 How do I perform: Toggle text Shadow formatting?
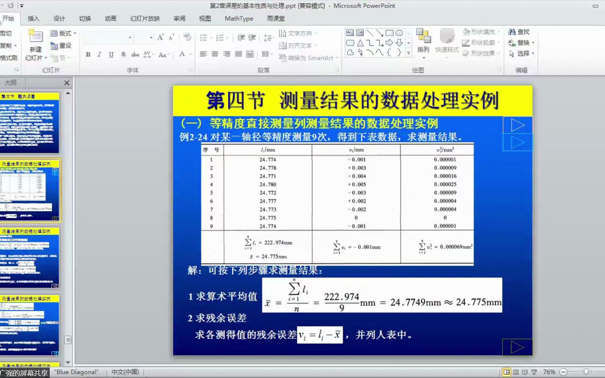[x=123, y=54]
